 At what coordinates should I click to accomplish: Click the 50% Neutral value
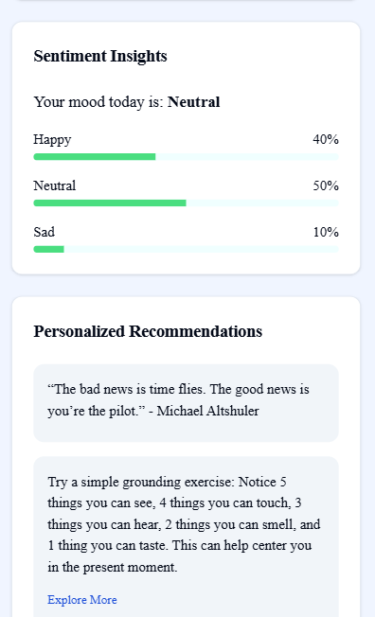coord(326,185)
